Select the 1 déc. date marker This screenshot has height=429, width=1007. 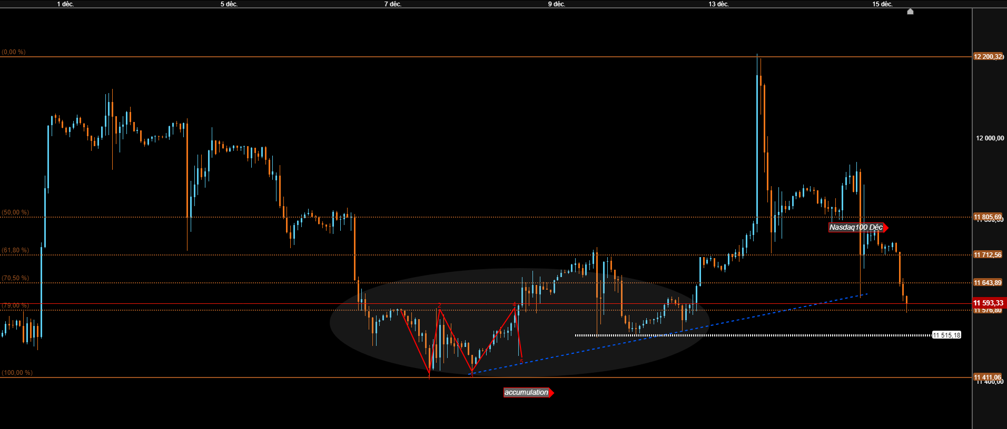pyautogui.click(x=65, y=4)
